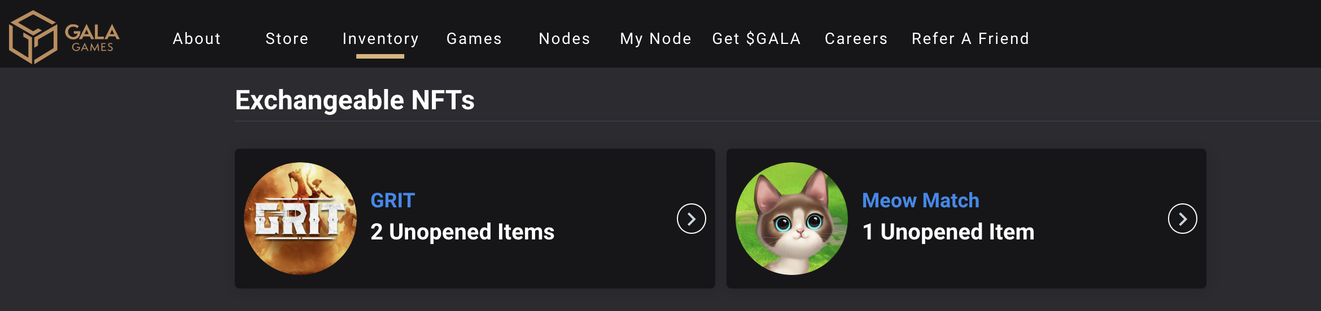Open Refer A Friend
The height and width of the screenshot is (311, 1321).
tap(970, 38)
